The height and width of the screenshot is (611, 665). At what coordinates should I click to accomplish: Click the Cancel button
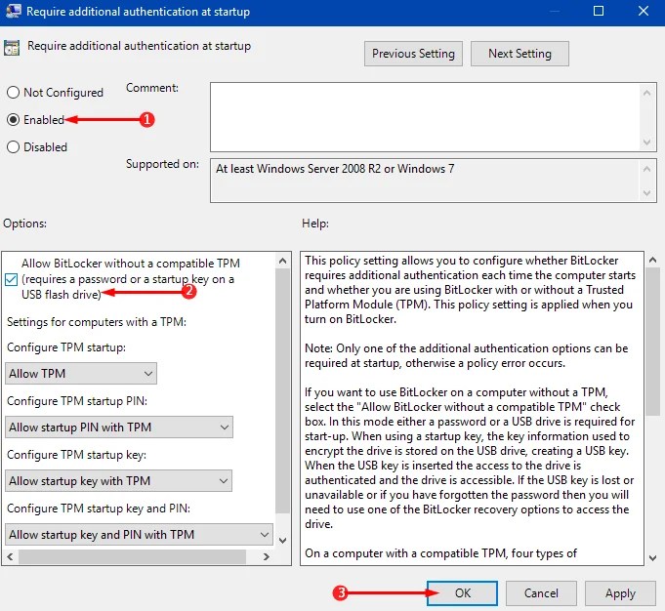(541, 593)
